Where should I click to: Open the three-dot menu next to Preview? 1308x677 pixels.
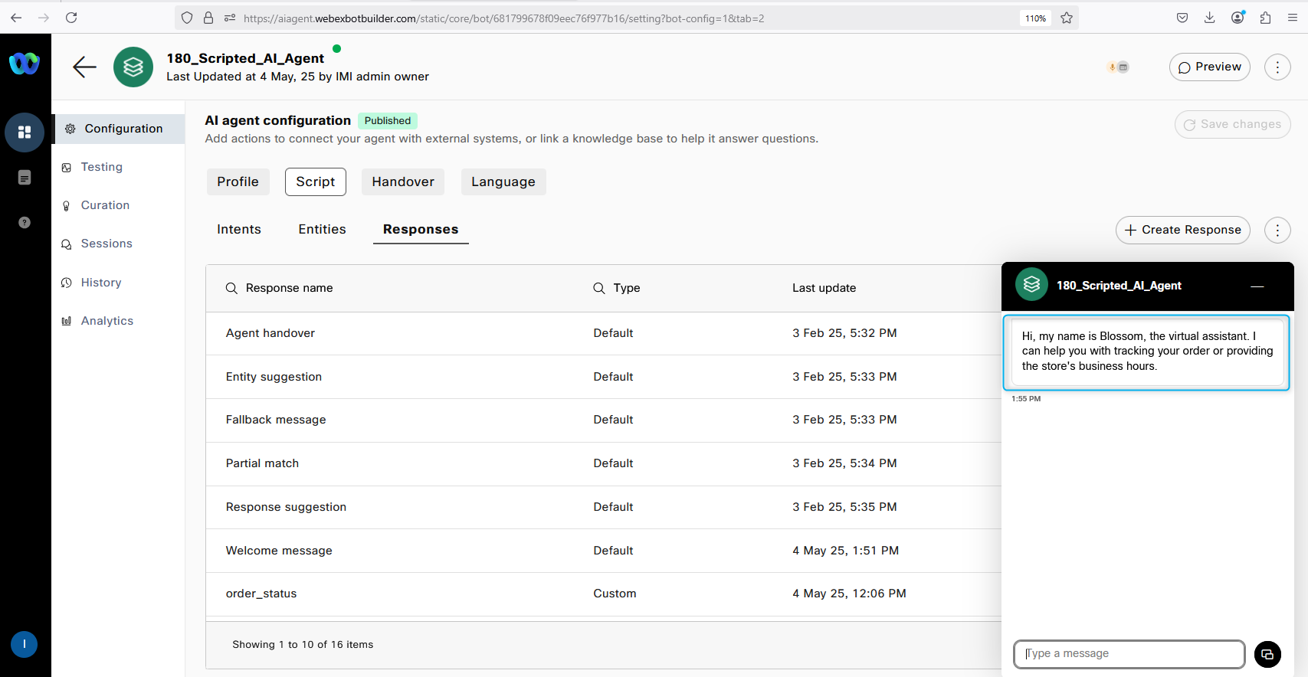point(1277,67)
